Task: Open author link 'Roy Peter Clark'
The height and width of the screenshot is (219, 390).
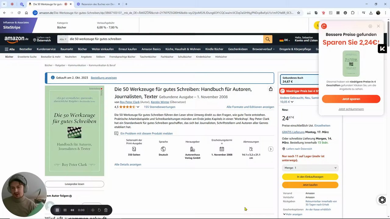Action: pos(129,102)
